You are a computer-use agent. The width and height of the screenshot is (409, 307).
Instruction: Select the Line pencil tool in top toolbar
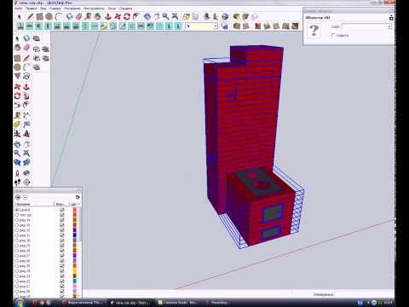pyautogui.click(x=30, y=17)
